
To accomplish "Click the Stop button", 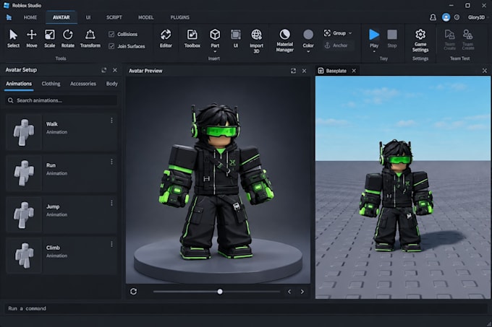I will coord(392,38).
